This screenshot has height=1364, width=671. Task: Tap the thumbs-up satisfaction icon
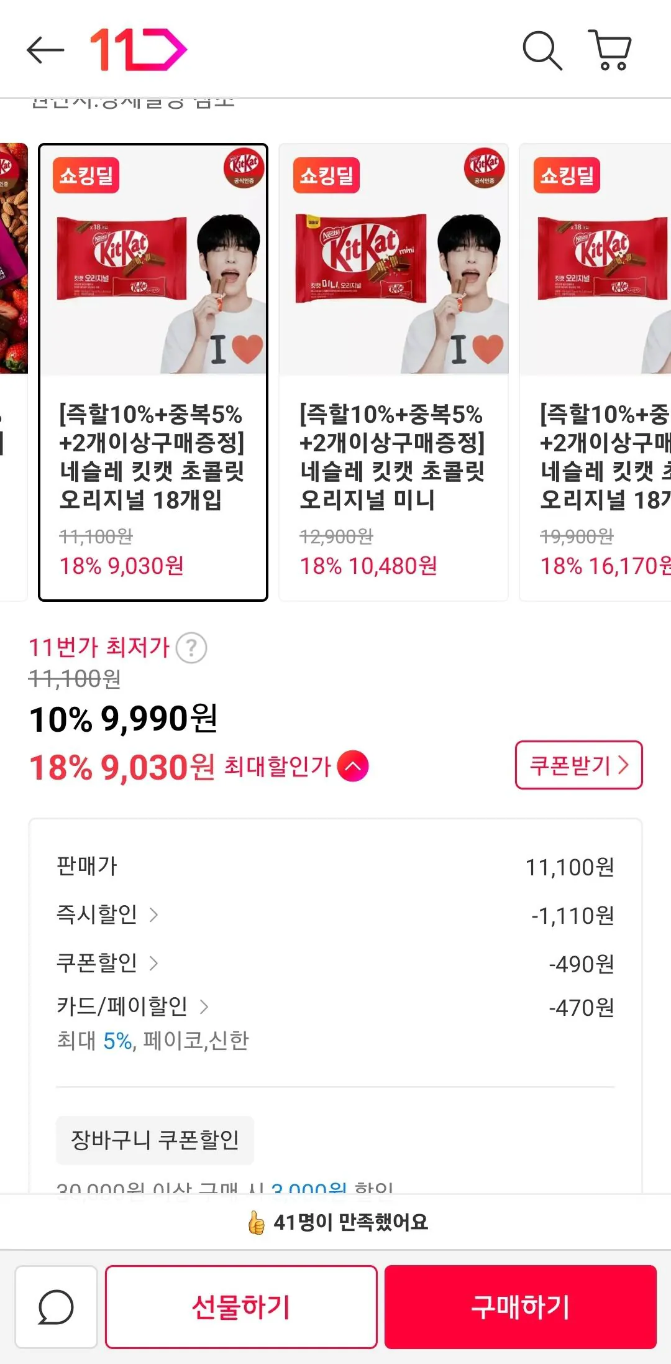(x=256, y=1222)
